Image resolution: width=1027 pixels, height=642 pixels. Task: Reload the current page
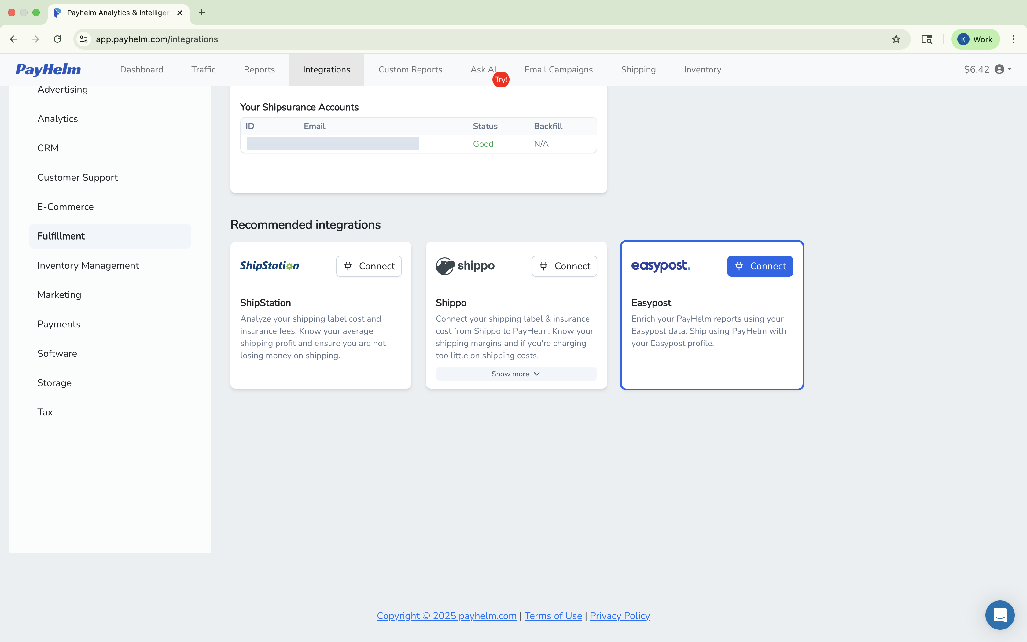(x=57, y=39)
